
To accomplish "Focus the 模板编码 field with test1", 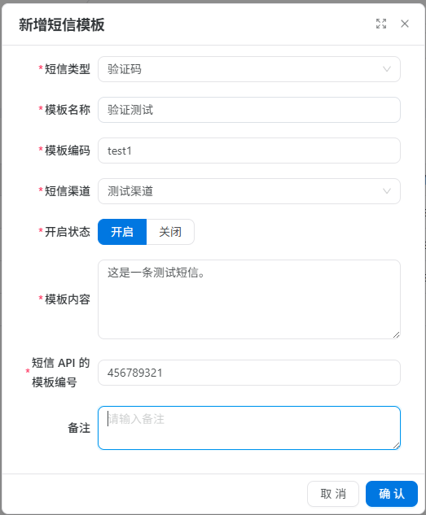I will (248, 151).
